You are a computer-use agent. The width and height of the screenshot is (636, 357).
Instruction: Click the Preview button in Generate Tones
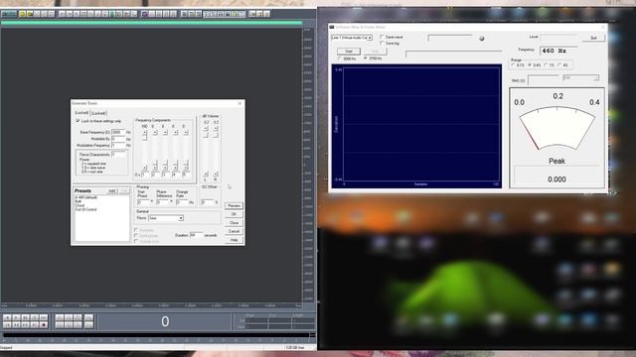[x=234, y=206]
